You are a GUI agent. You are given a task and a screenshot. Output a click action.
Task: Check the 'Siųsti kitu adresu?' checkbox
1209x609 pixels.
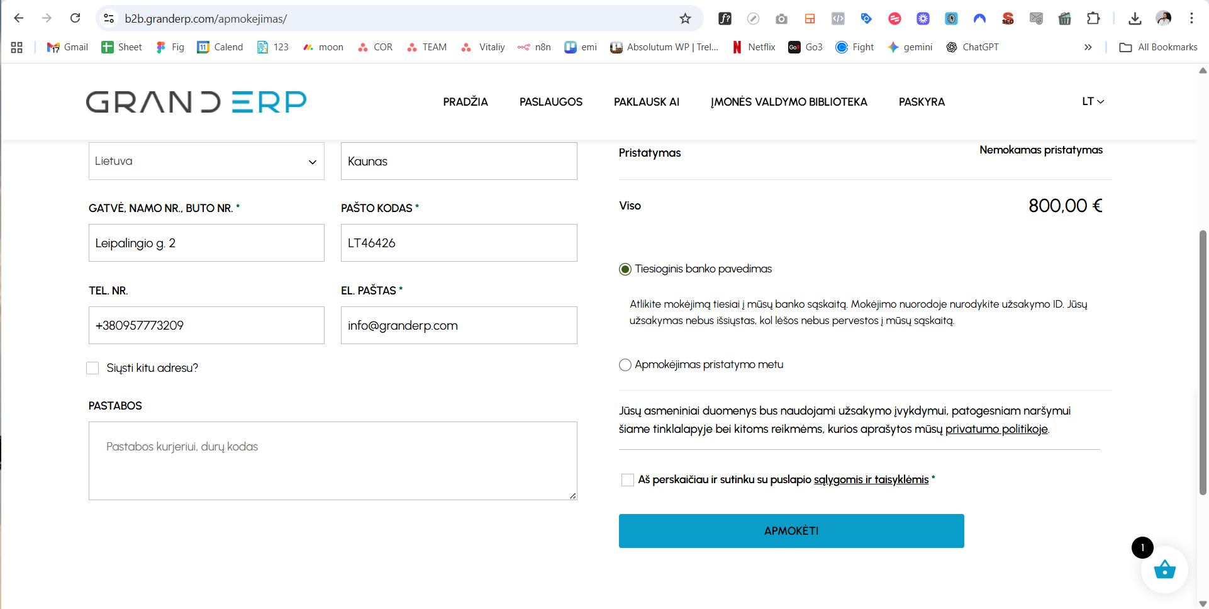[93, 368]
